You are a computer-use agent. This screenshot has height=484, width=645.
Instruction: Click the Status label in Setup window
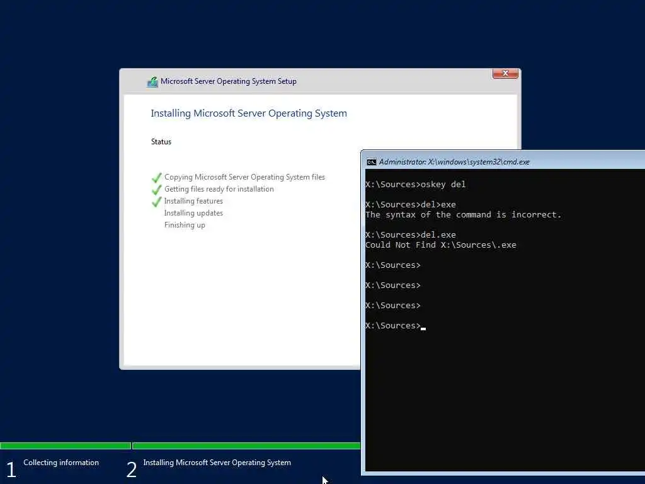[161, 142]
